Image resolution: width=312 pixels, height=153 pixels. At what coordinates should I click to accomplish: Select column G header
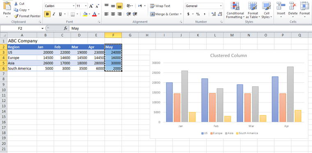pos(130,35)
